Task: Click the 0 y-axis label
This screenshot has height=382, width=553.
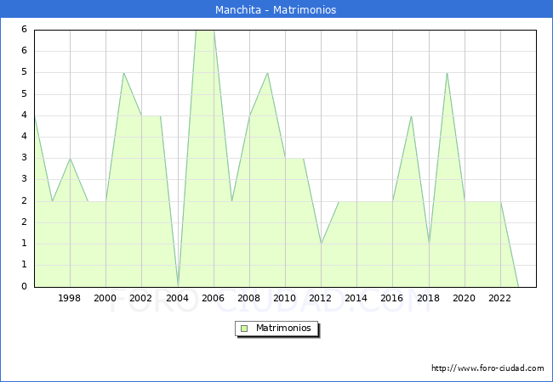Action: point(24,286)
